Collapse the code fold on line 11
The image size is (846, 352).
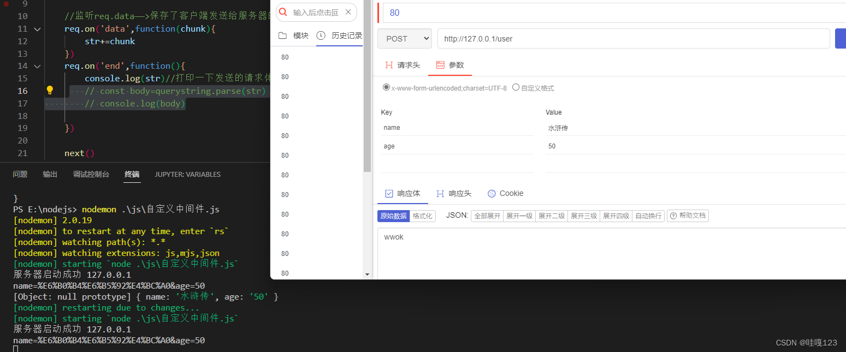(x=37, y=28)
